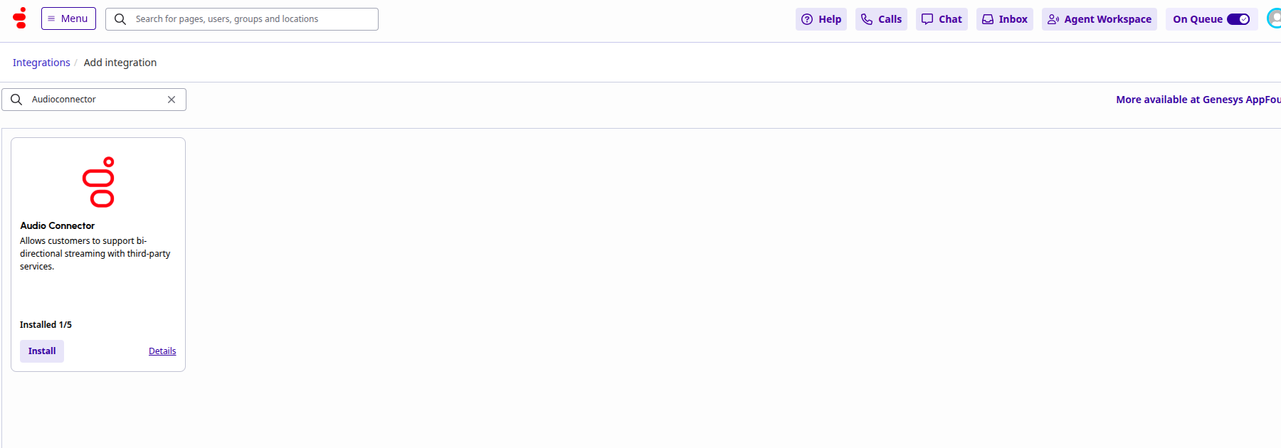Open the Inbox panel
Viewport: 1281px width, 448px height.
pos(1004,19)
